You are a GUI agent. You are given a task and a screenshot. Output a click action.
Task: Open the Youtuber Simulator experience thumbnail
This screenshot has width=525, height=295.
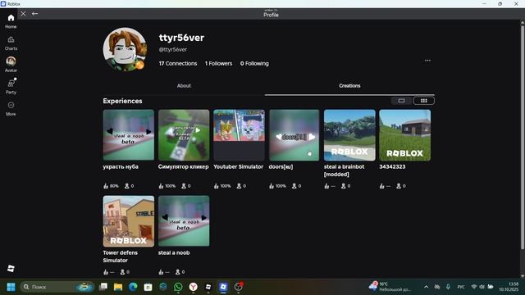(x=239, y=134)
